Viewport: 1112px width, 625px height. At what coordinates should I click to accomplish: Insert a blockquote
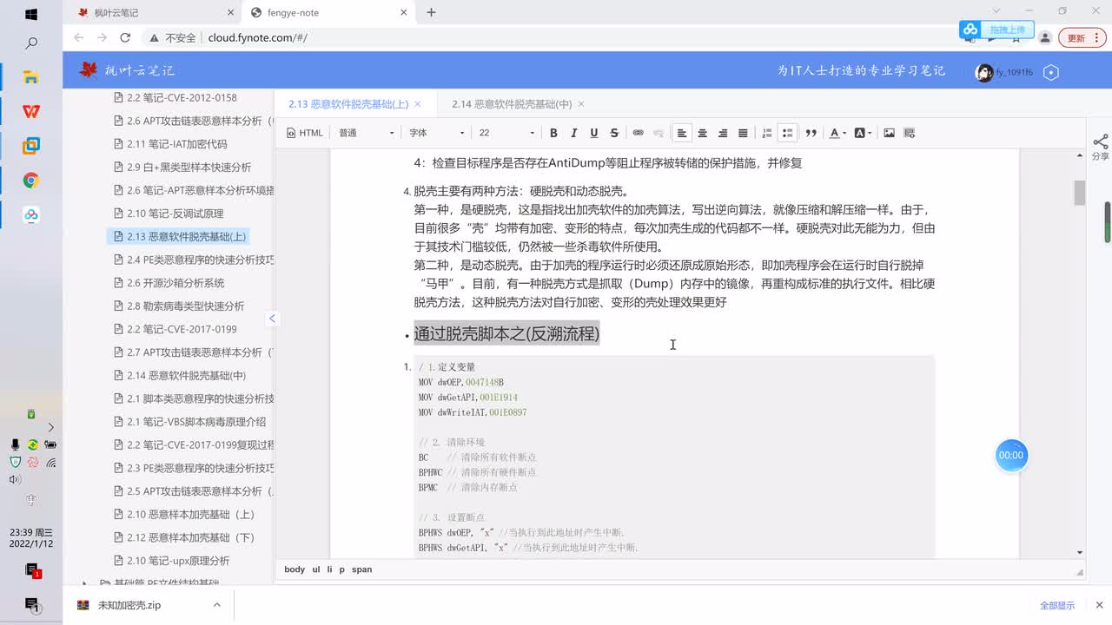point(811,133)
